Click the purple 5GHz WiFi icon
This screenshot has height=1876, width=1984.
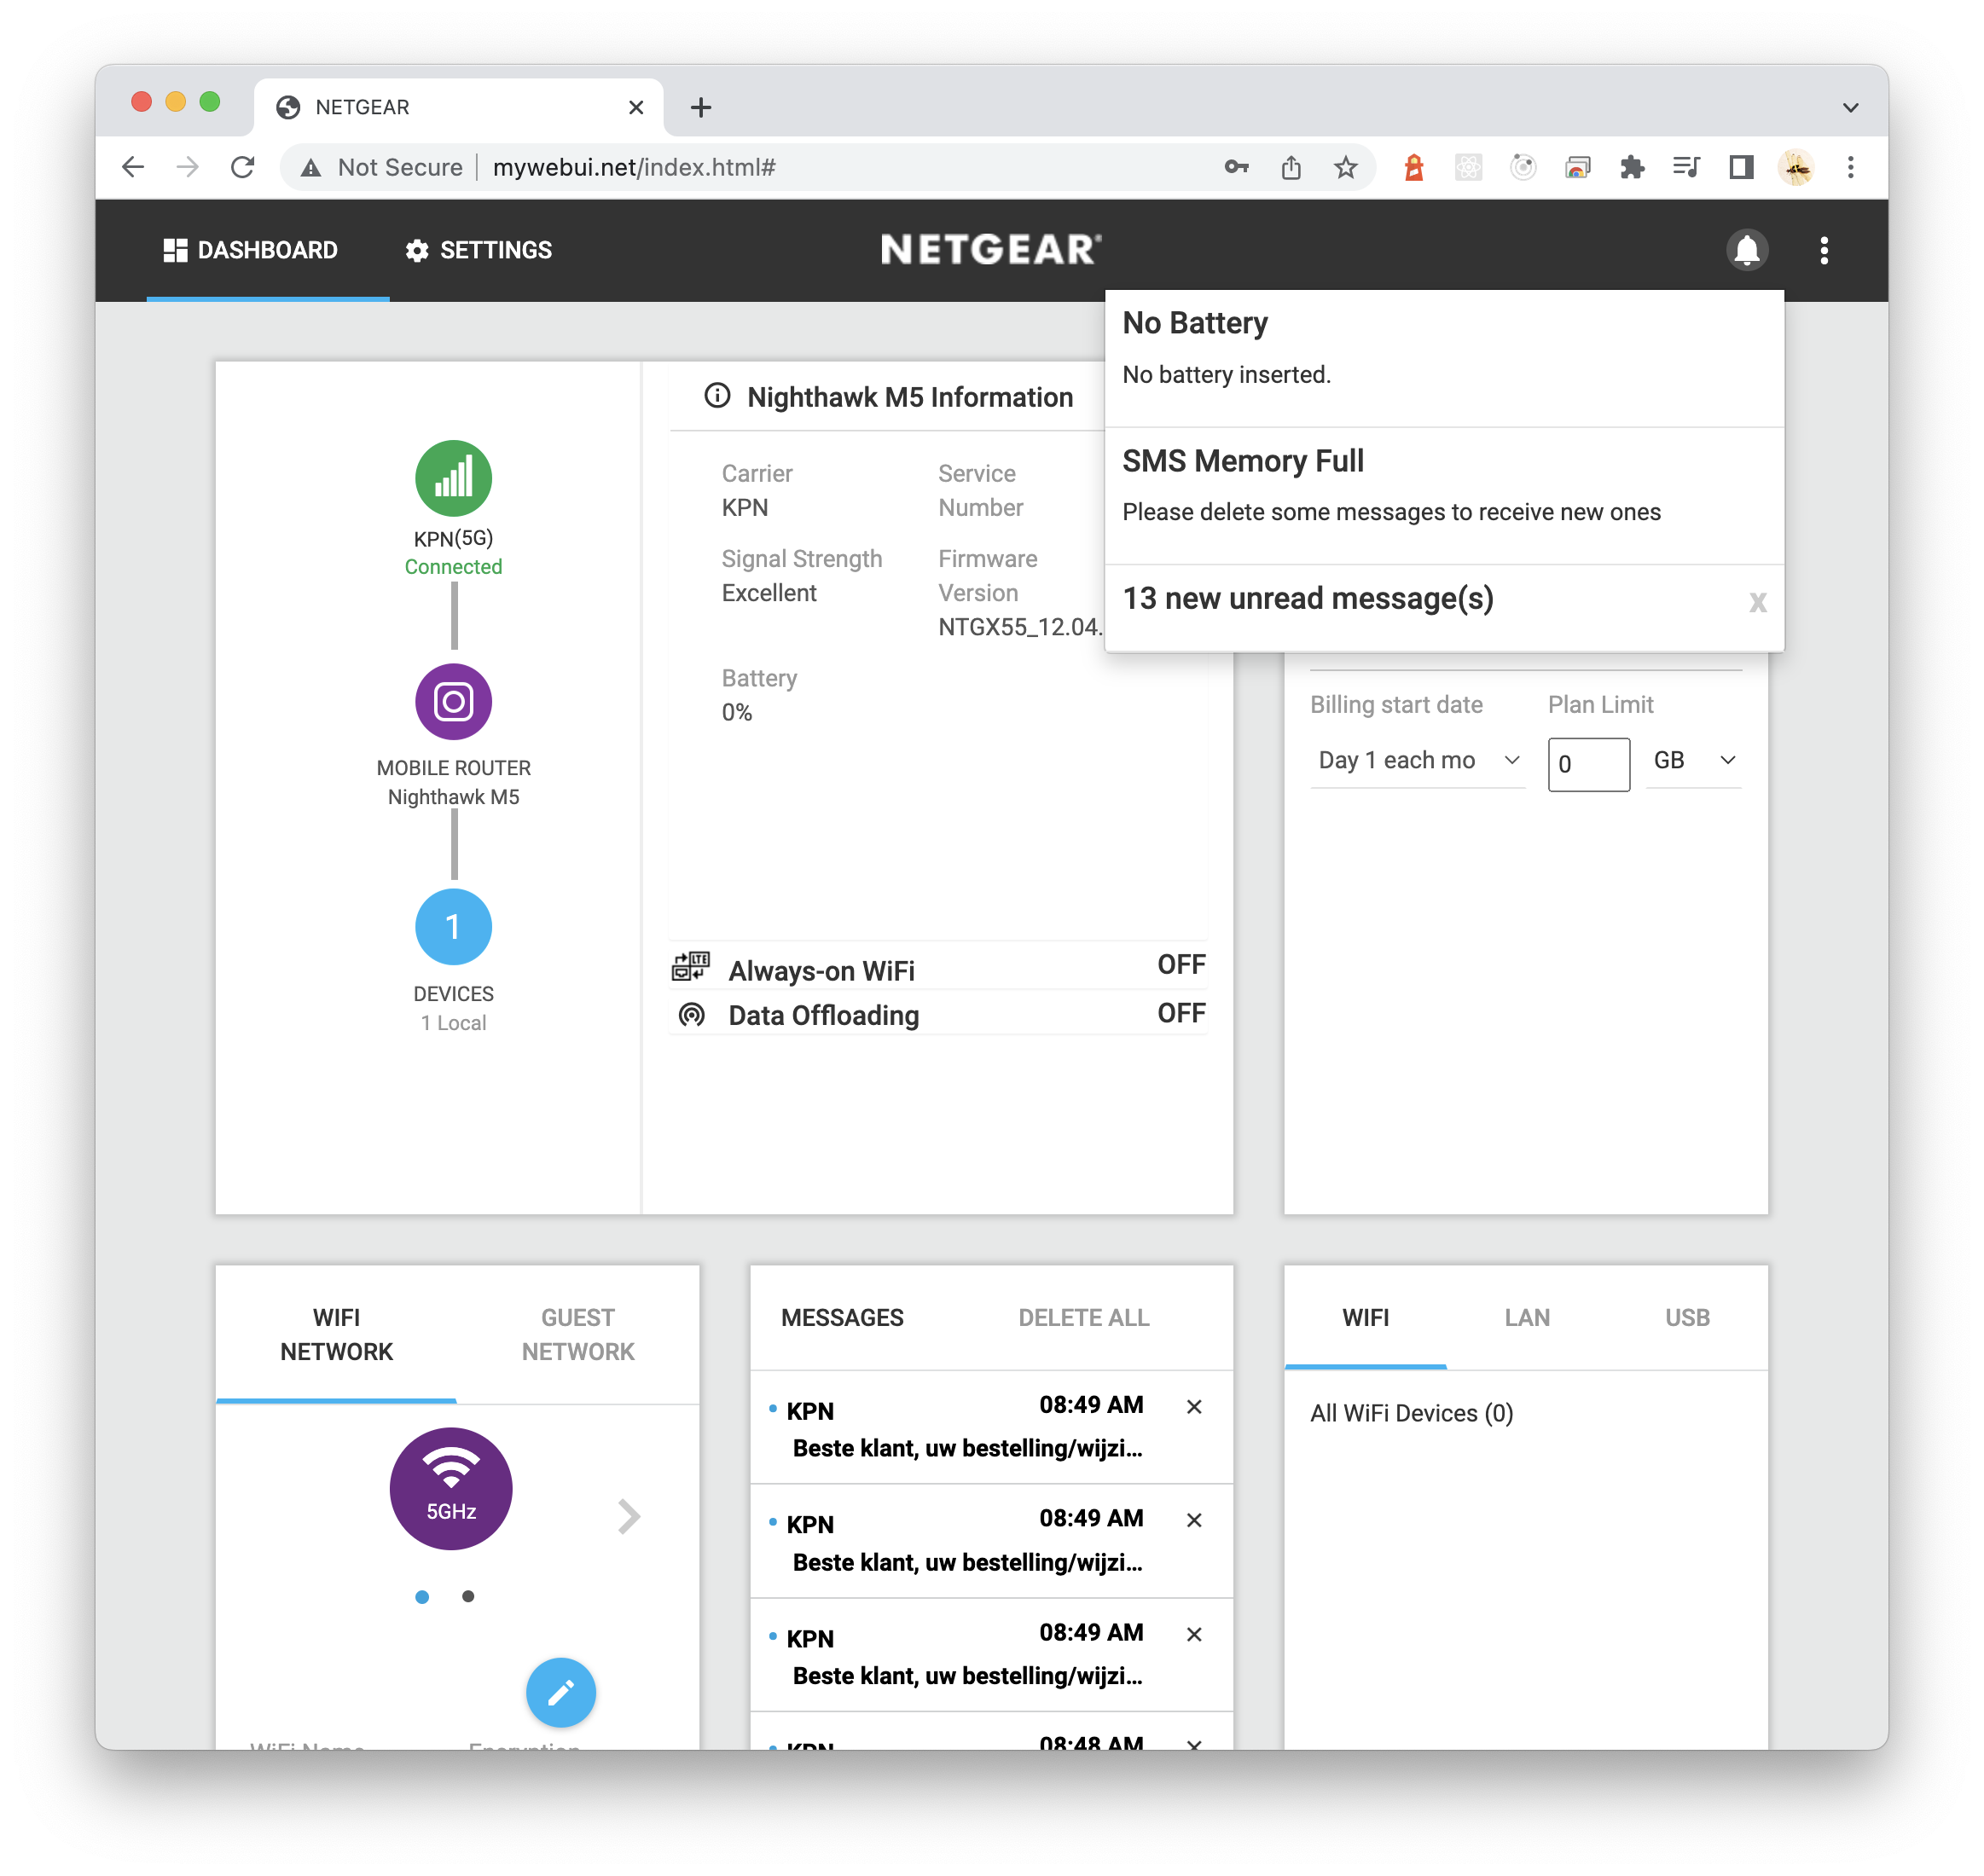pos(451,1488)
